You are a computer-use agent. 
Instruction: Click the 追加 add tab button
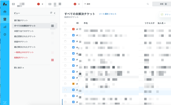point(87,4)
